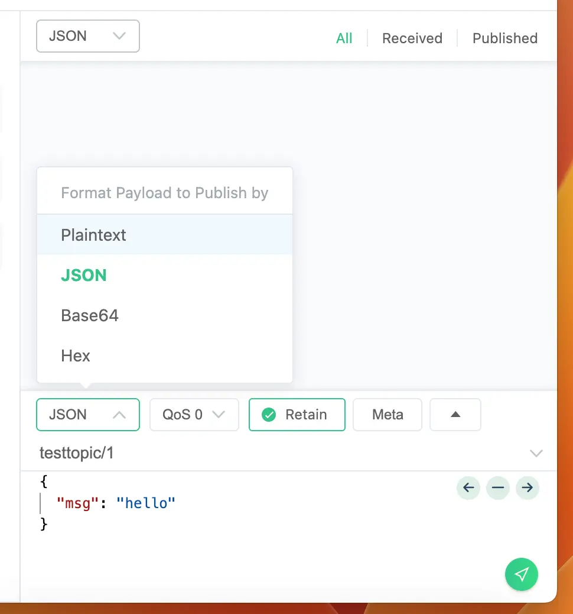573x614 pixels.
Task: Click the minus icon above the payload editor
Action: point(498,488)
